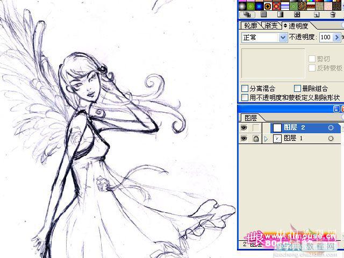Switch to the 轮廓 (Stroke) tab

[x=250, y=26]
